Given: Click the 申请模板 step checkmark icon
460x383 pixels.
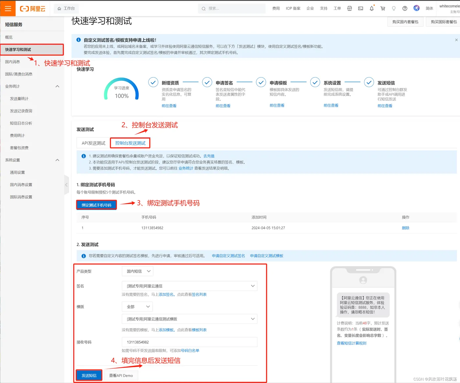Looking at the screenshot, I should pyautogui.click(x=261, y=82).
